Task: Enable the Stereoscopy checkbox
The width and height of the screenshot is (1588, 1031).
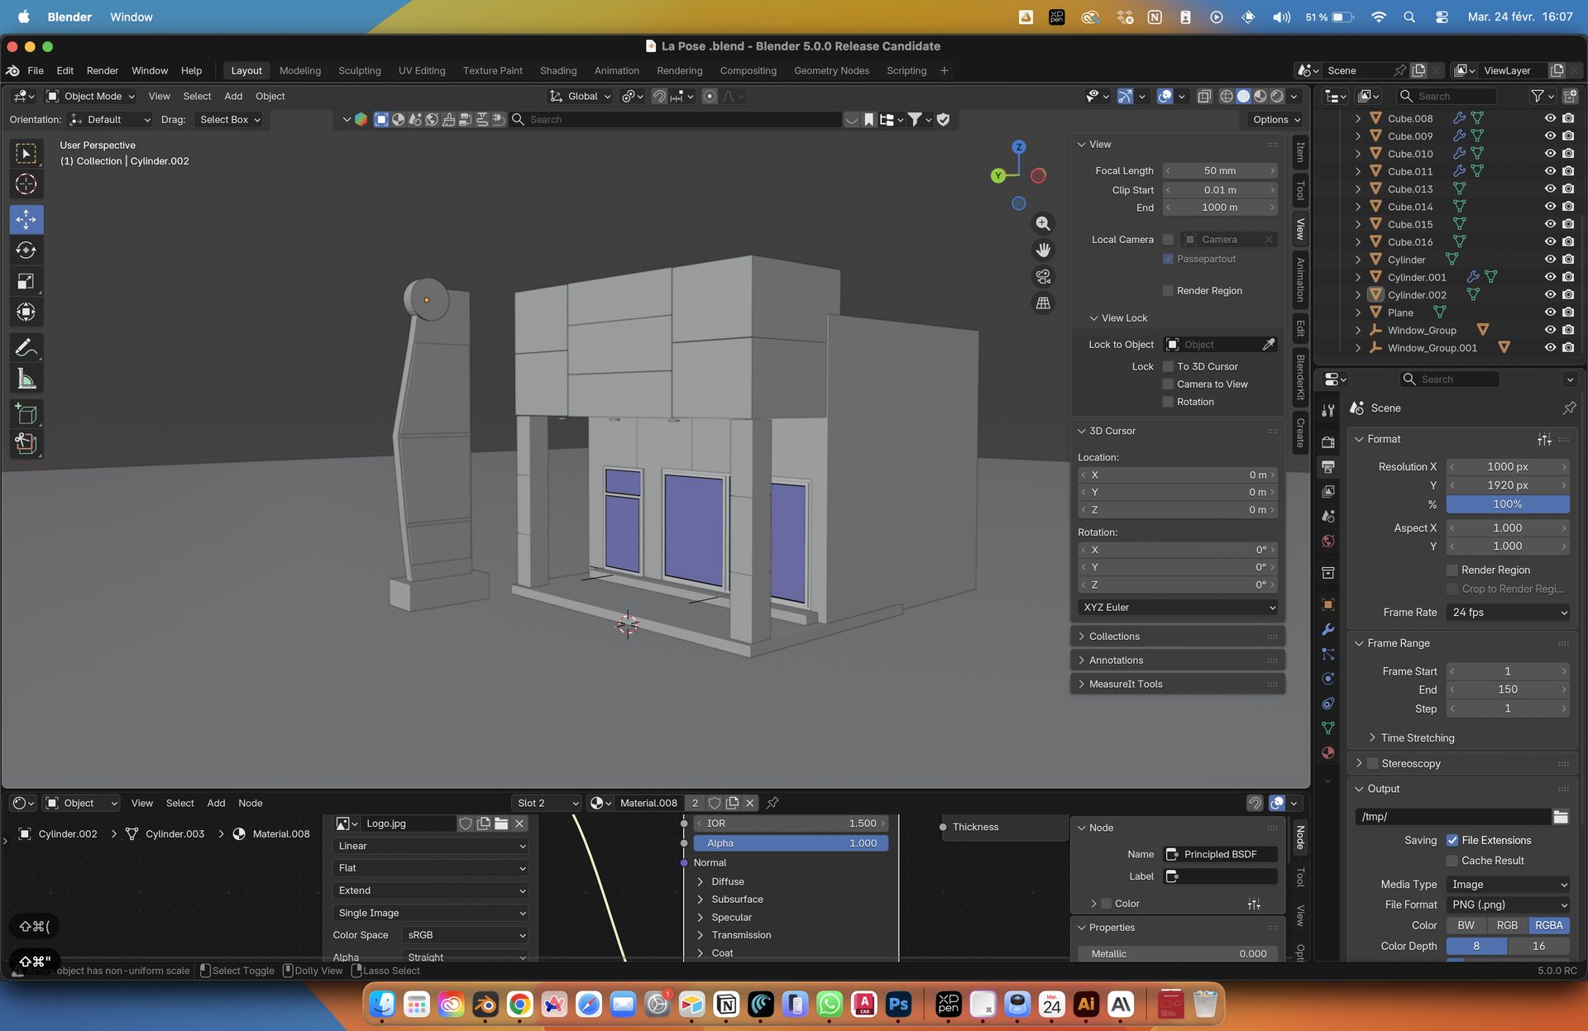Action: click(x=1373, y=763)
